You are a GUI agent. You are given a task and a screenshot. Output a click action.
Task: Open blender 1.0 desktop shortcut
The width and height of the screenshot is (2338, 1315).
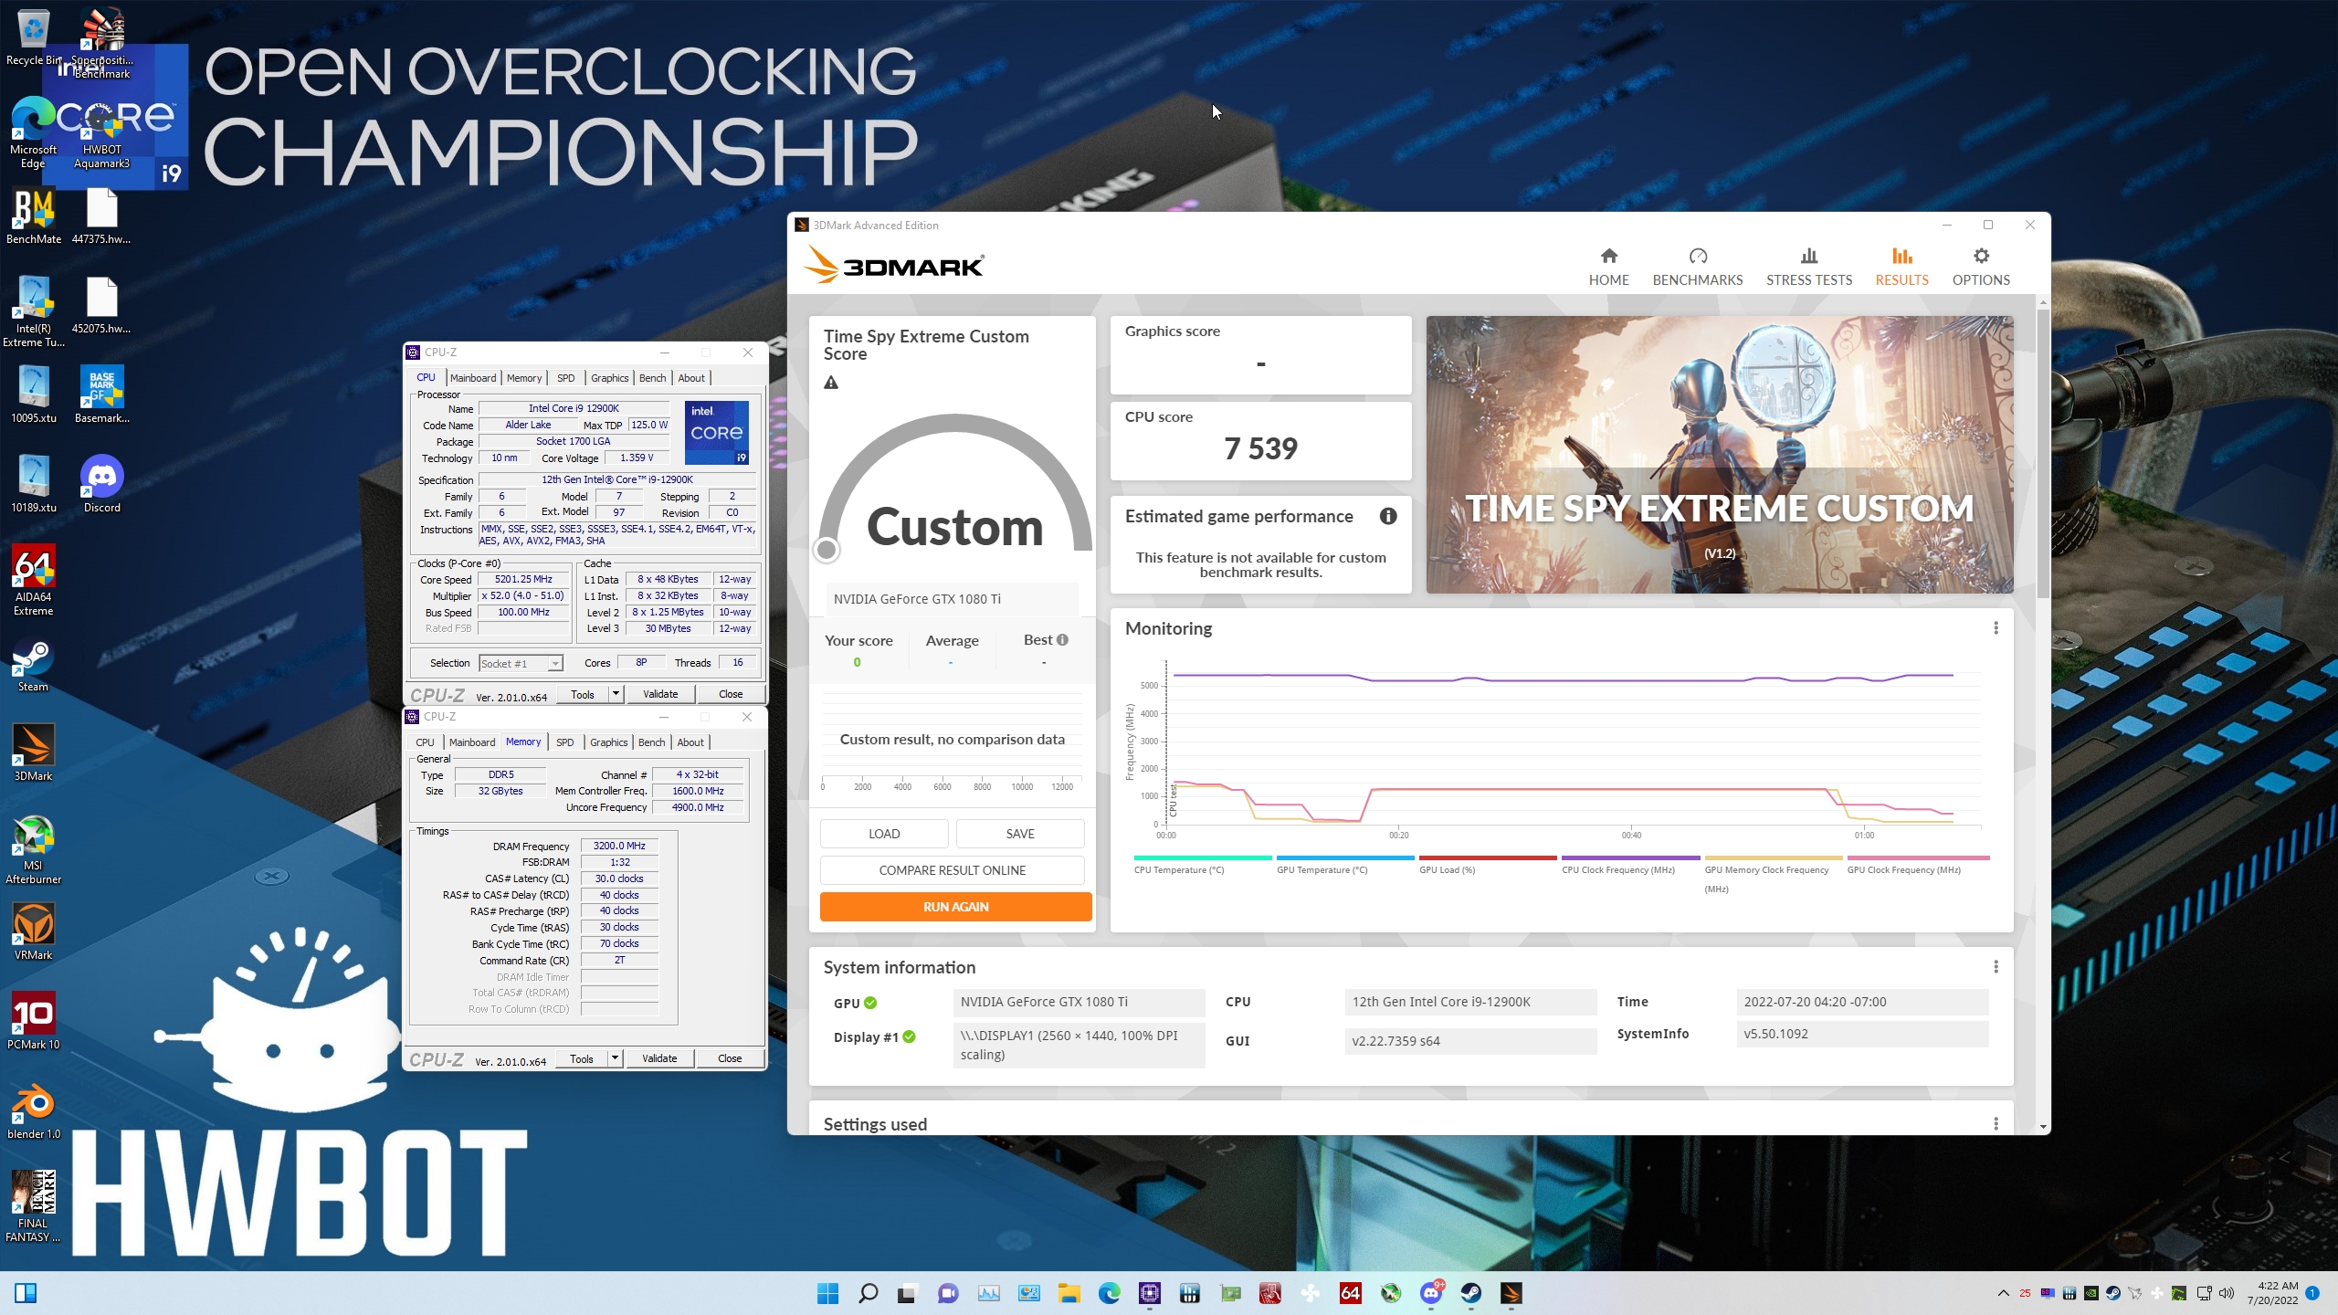pos(34,1110)
